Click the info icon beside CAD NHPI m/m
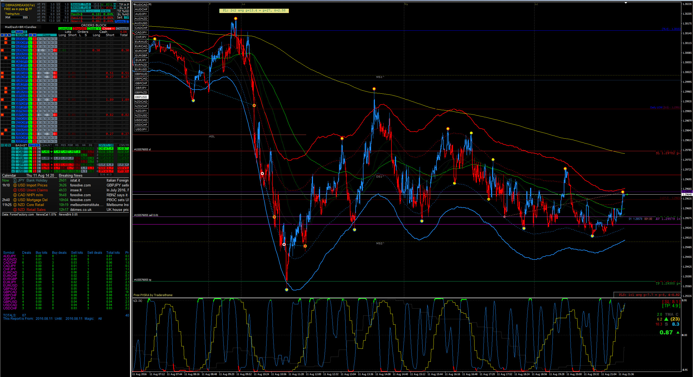693x377 pixels. click(15, 195)
